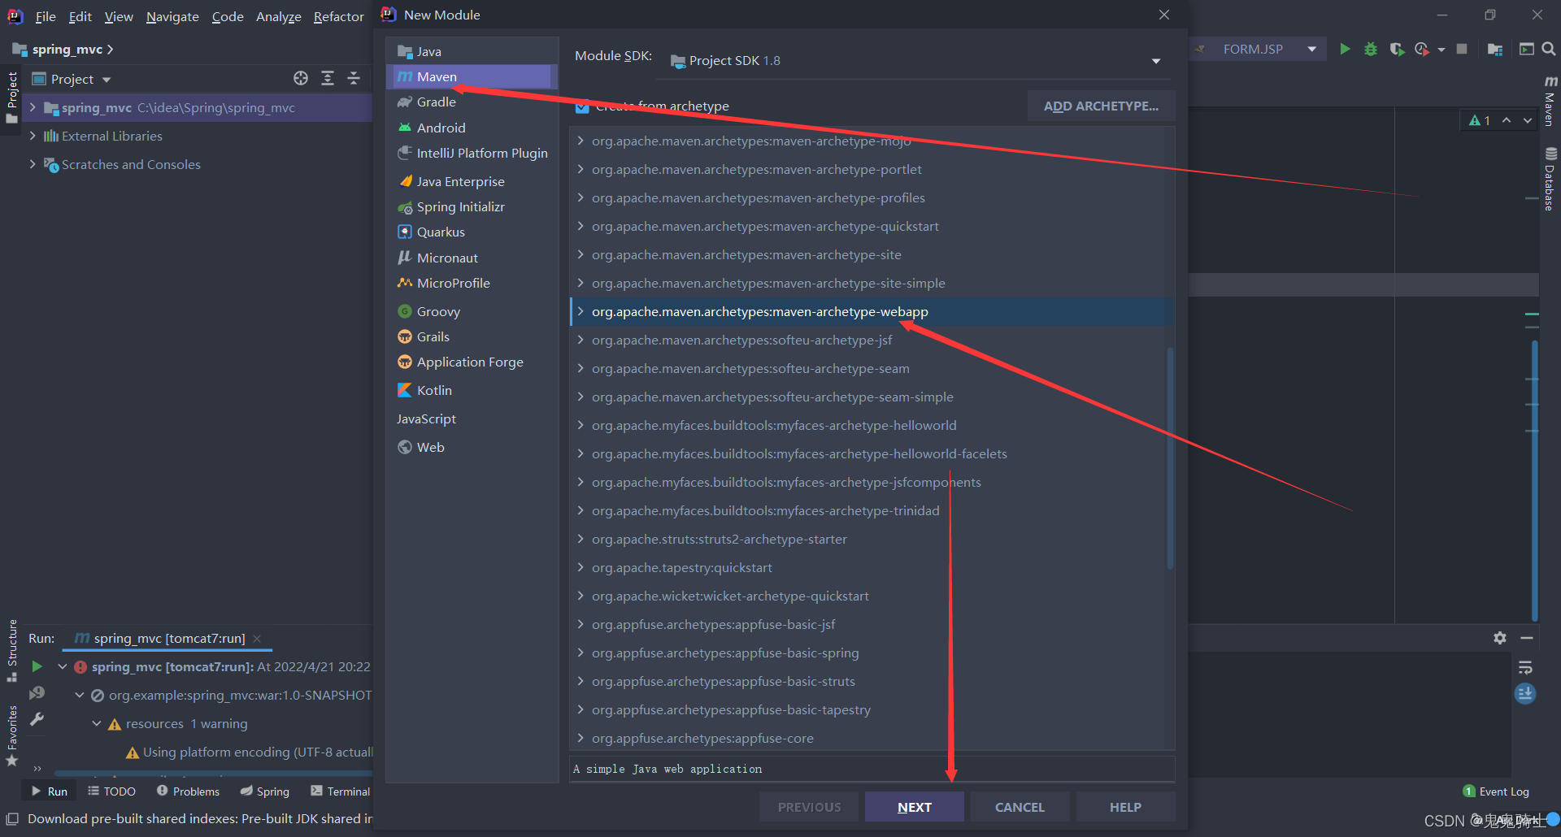Collapse resources warning node in Run panel
Viewport: 1561px width, 837px height.
(x=97, y=723)
